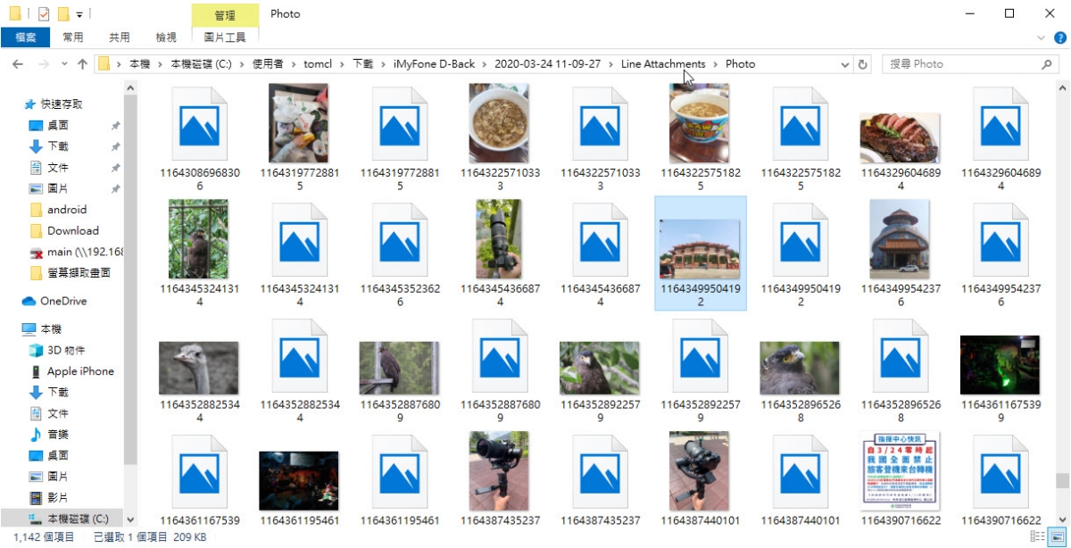Go up one folder level
This screenshot has width=1071, height=548.
point(83,64)
